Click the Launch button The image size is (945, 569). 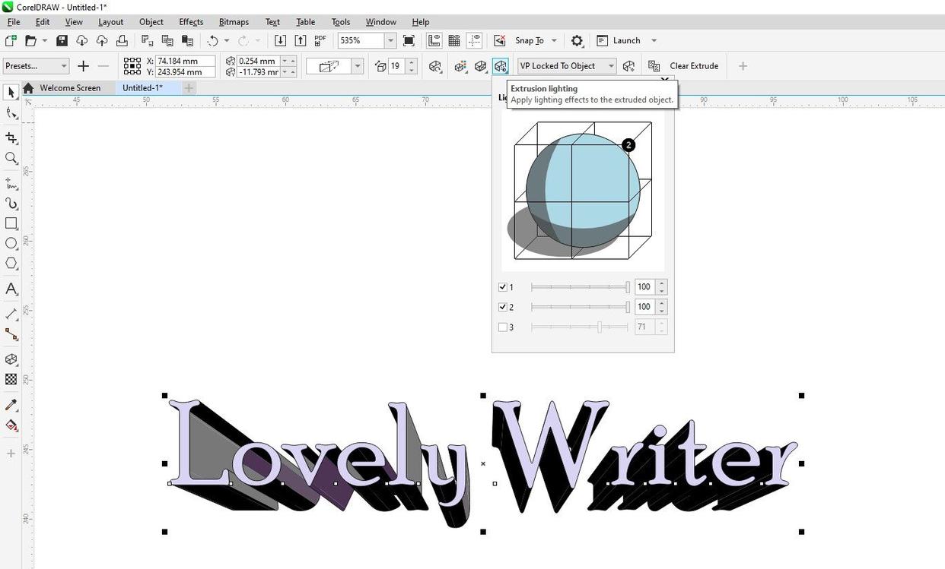tap(626, 41)
